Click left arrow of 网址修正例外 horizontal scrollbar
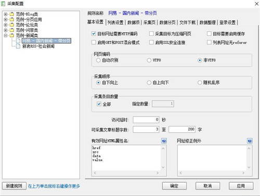 click(x=180, y=173)
